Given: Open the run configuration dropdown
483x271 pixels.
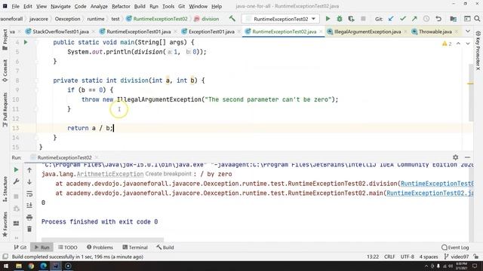Looking at the screenshot, I should (x=280, y=19).
